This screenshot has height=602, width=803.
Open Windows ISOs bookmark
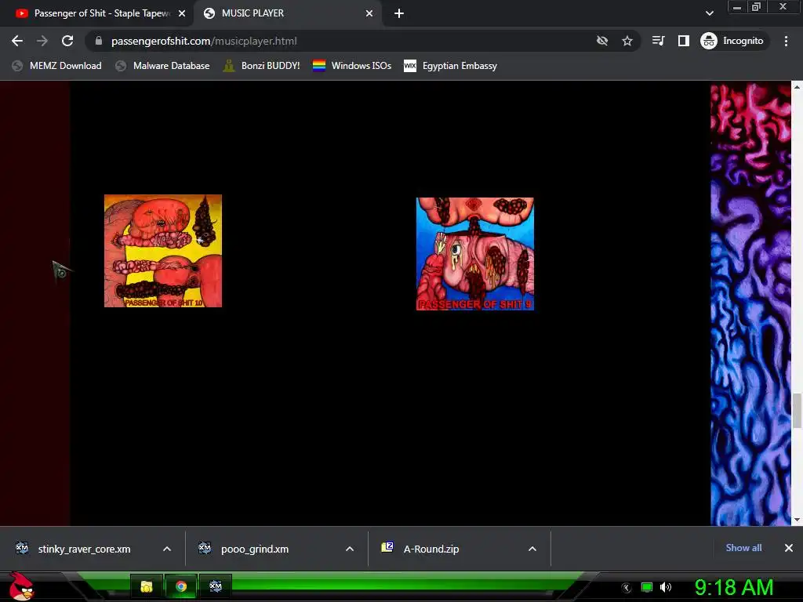(352, 66)
